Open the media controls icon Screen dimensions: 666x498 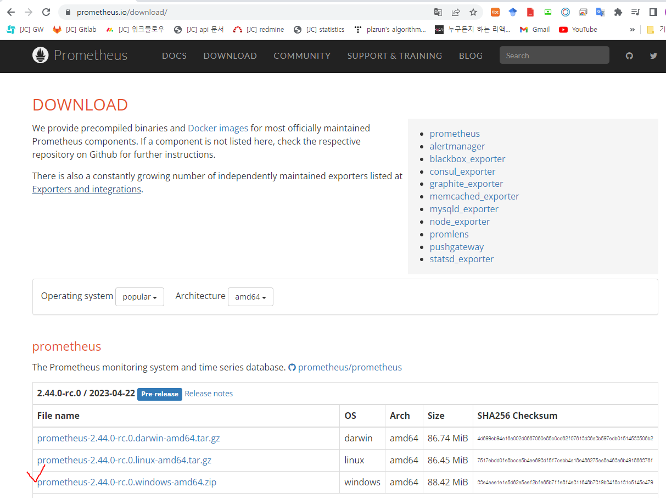tap(636, 12)
